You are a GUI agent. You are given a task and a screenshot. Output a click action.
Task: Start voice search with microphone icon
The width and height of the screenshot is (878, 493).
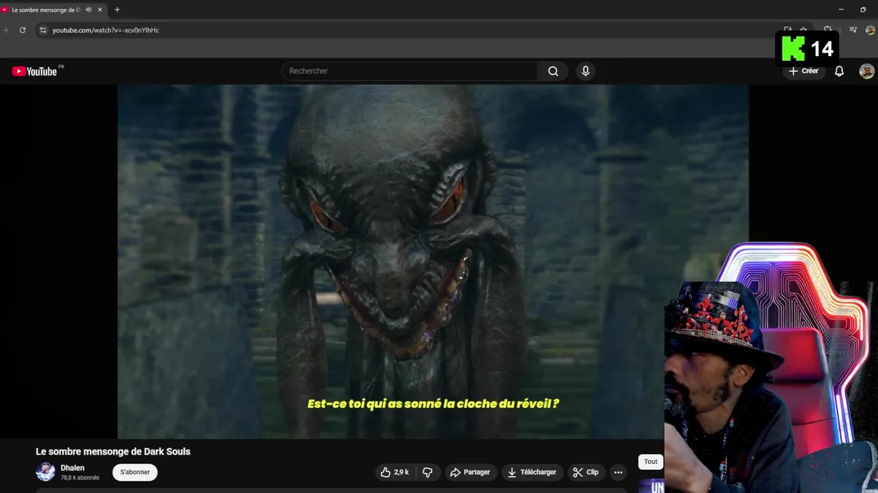(x=585, y=71)
